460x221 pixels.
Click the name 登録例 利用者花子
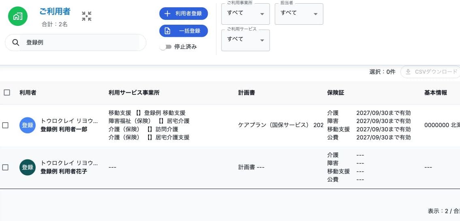coord(64,172)
